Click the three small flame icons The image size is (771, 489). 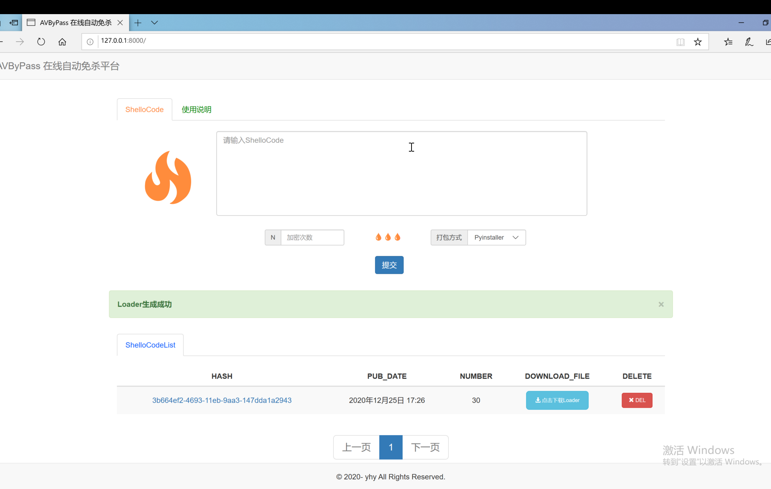(388, 237)
